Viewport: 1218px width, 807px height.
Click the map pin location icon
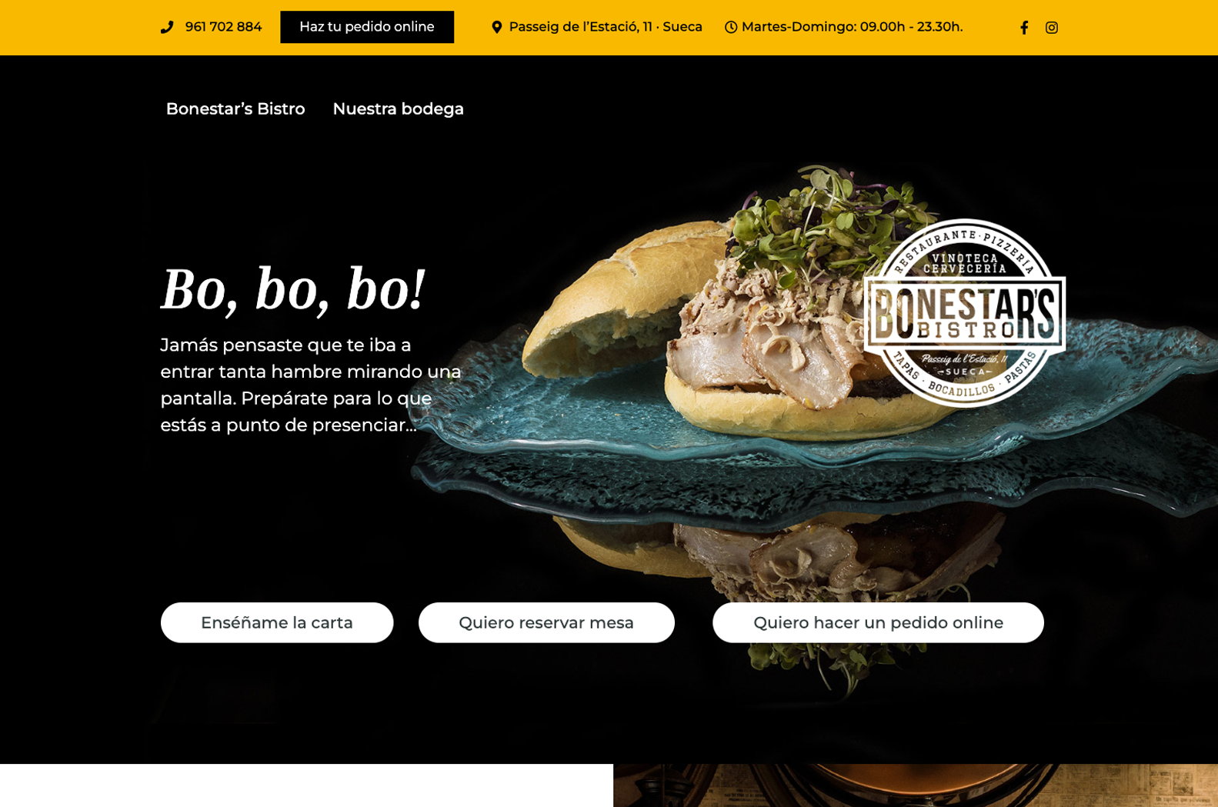[x=497, y=27]
